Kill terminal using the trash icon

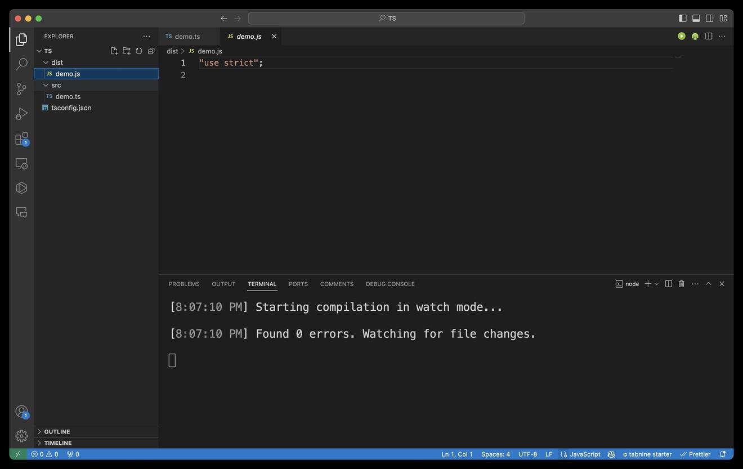pos(681,284)
